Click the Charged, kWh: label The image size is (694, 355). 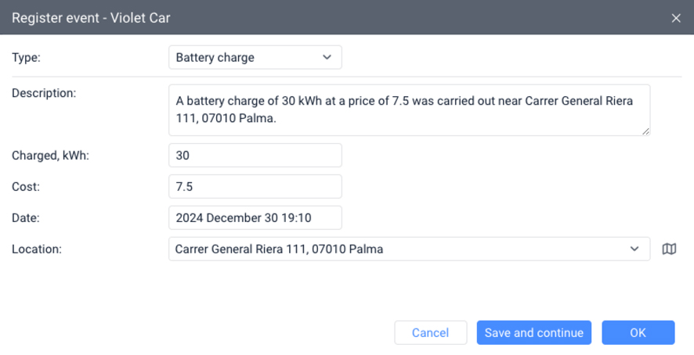(x=51, y=155)
